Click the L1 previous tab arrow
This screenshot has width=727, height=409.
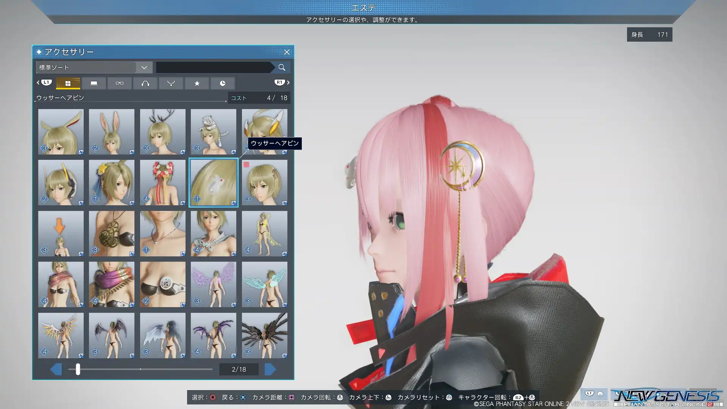pos(44,82)
